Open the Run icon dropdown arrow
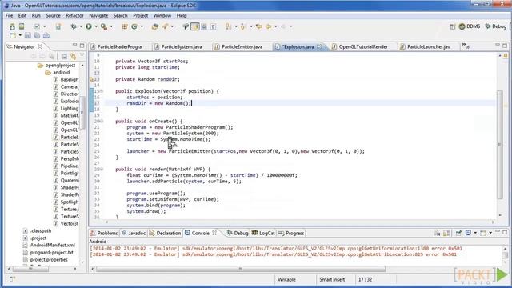The width and height of the screenshot is (512, 288). [96, 26]
